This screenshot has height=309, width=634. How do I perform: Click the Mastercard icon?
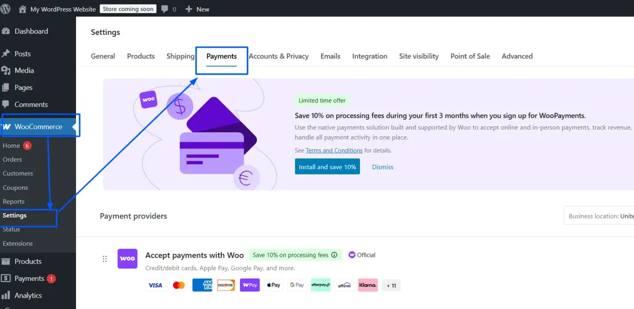click(179, 285)
